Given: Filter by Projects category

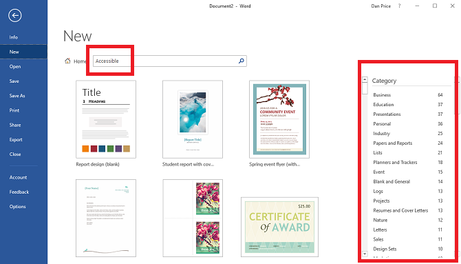Looking at the screenshot, I should click(408, 201).
